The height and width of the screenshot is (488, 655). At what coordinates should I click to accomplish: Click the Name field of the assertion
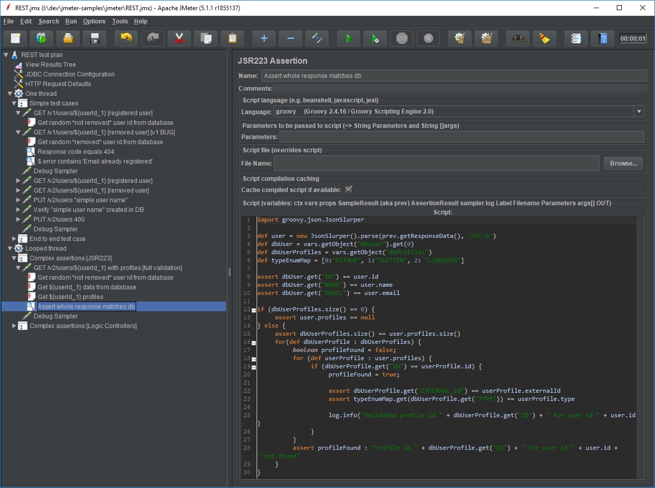coord(454,76)
